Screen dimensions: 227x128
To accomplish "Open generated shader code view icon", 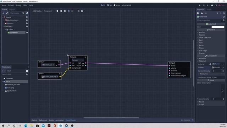I will [x=82, y=11].
